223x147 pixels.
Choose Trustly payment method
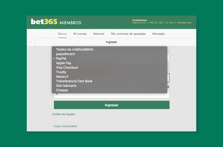109,72
